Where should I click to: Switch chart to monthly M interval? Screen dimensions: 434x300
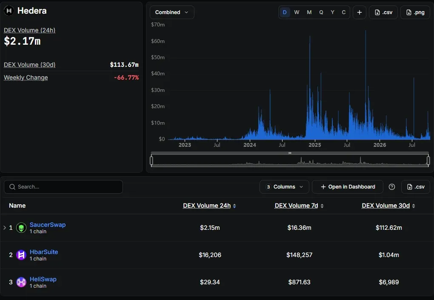pyautogui.click(x=309, y=12)
